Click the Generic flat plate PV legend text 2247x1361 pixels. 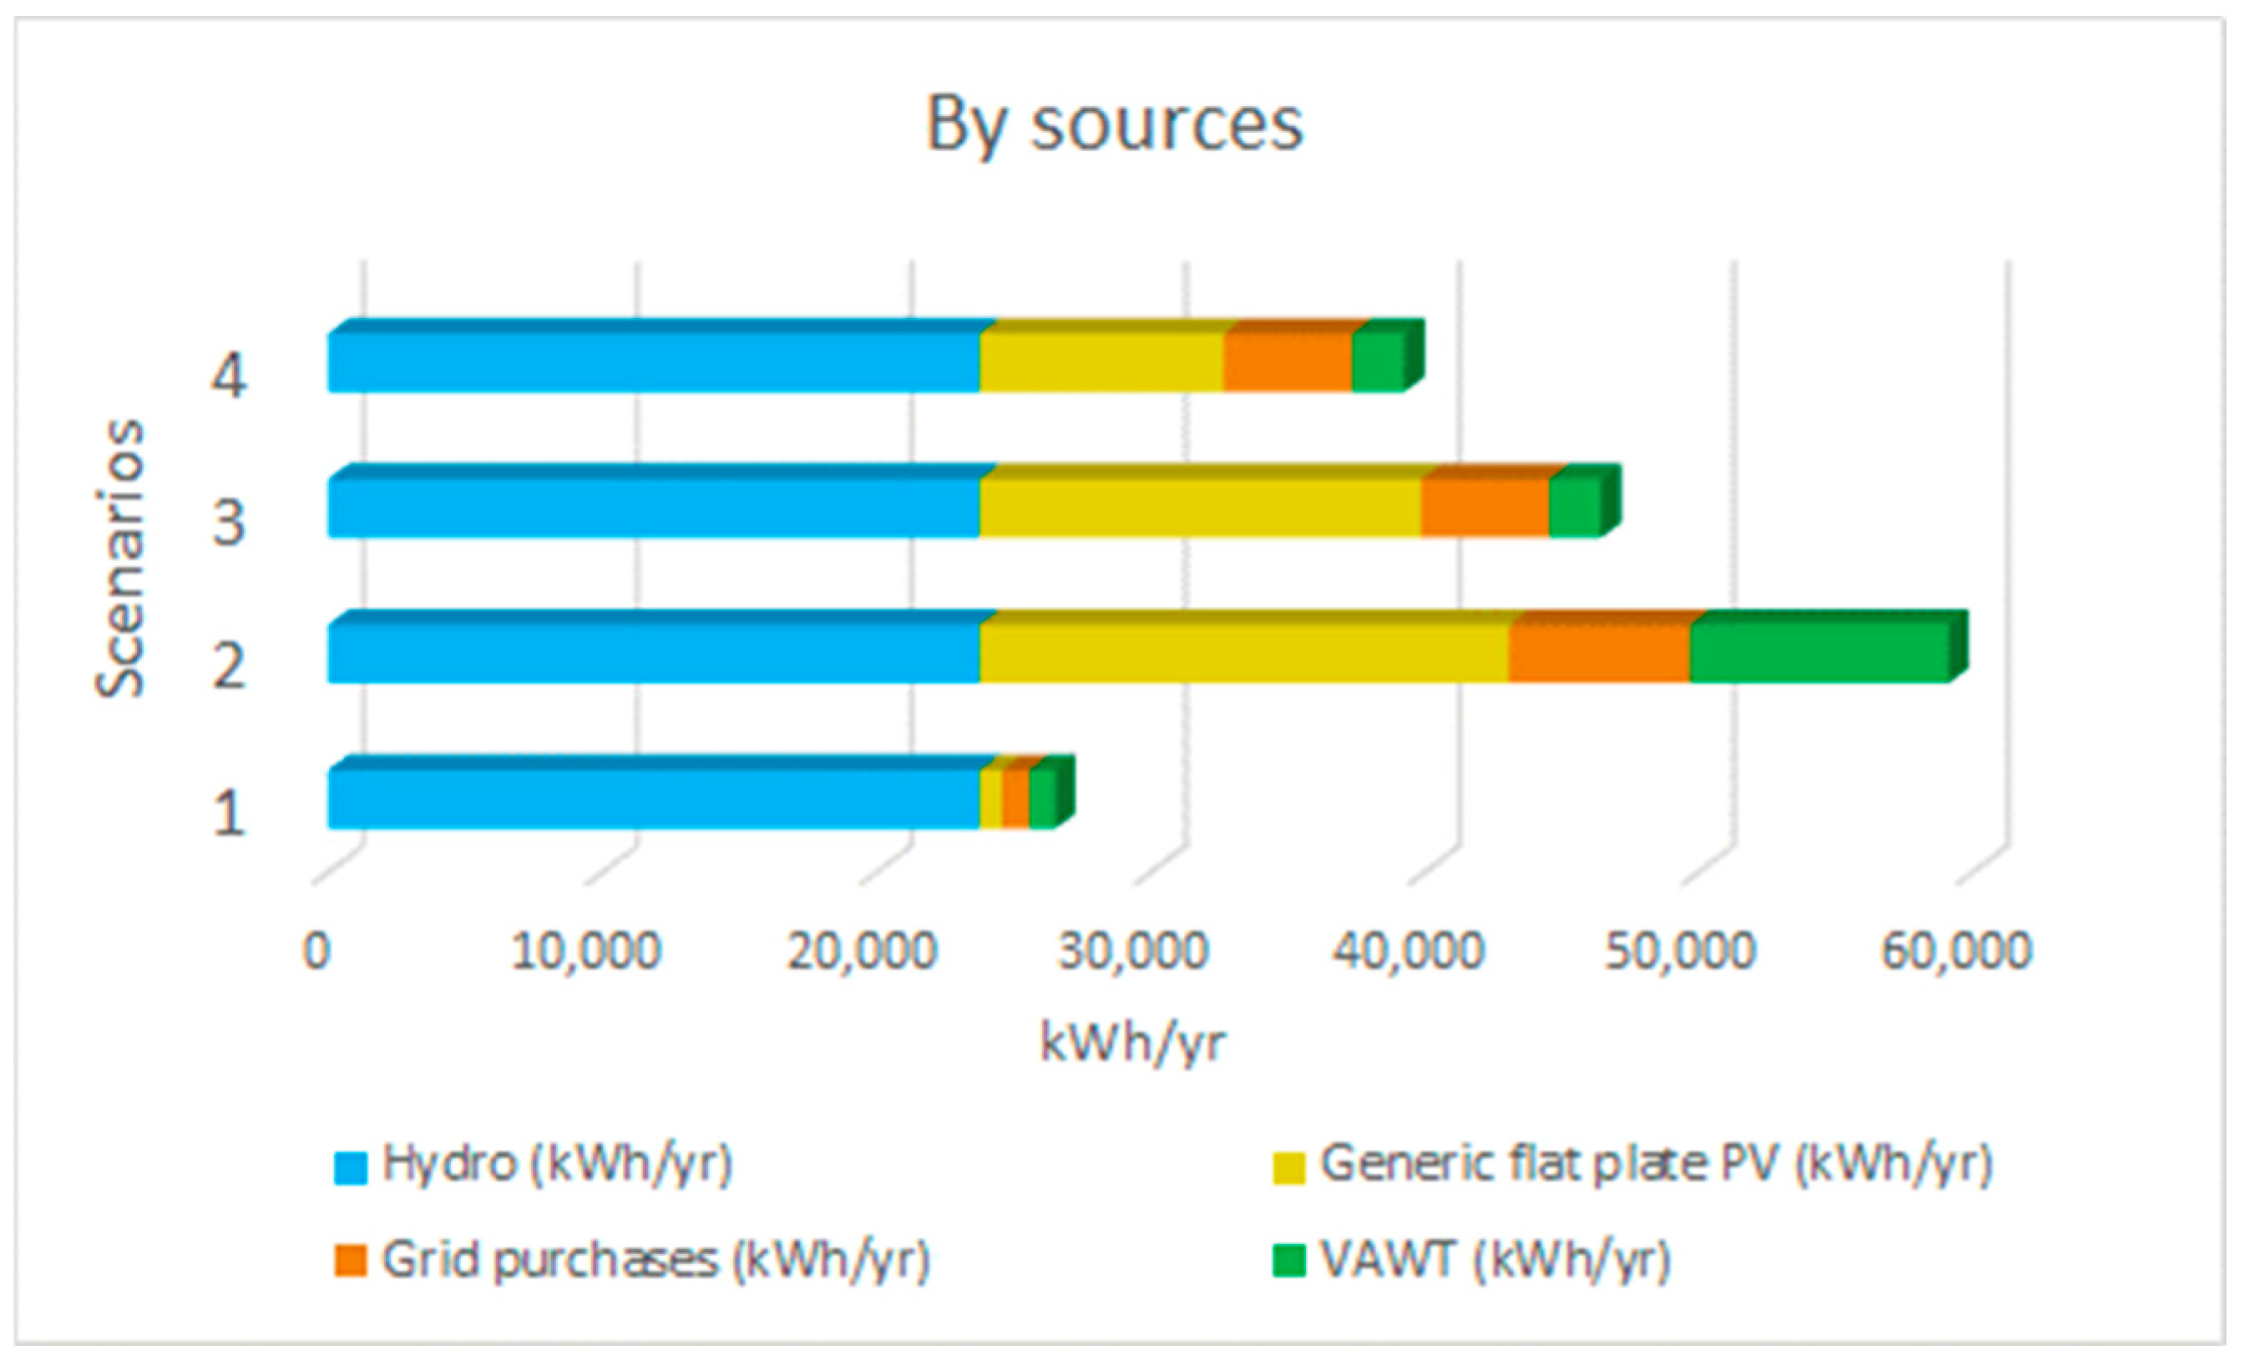click(x=1656, y=1165)
